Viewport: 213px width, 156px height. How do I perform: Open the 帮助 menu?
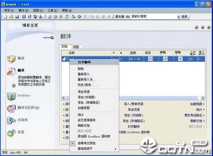67,10
